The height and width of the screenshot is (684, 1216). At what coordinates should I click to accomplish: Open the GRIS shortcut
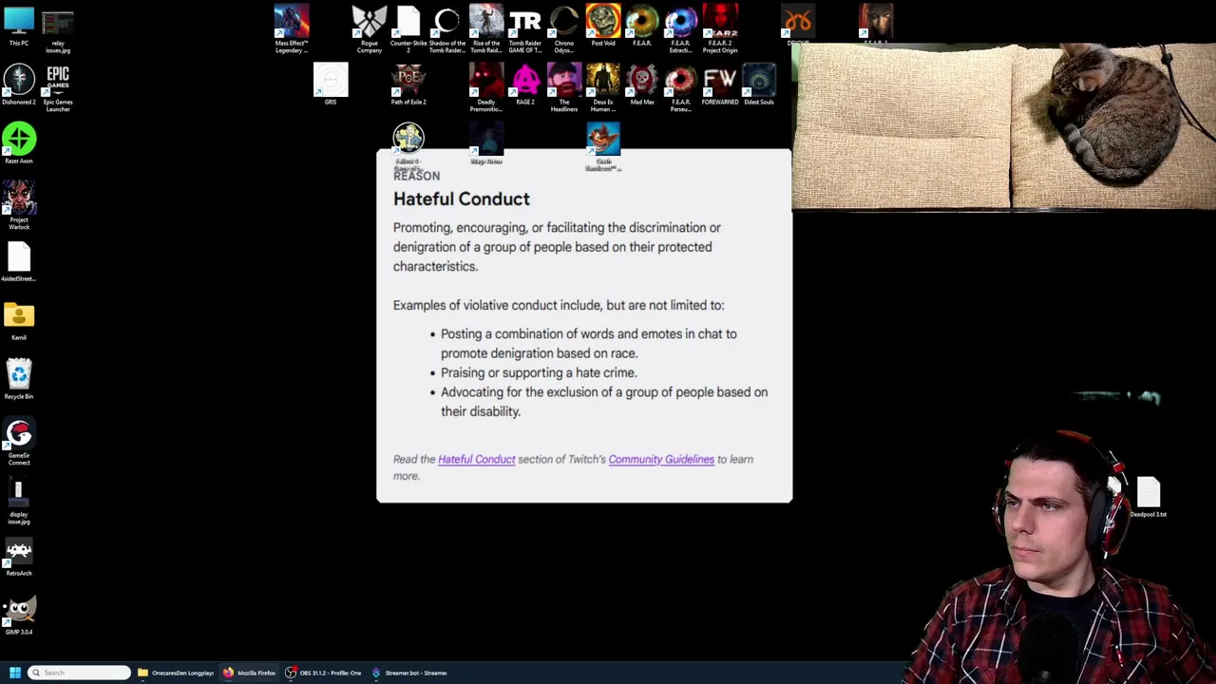coord(331,85)
